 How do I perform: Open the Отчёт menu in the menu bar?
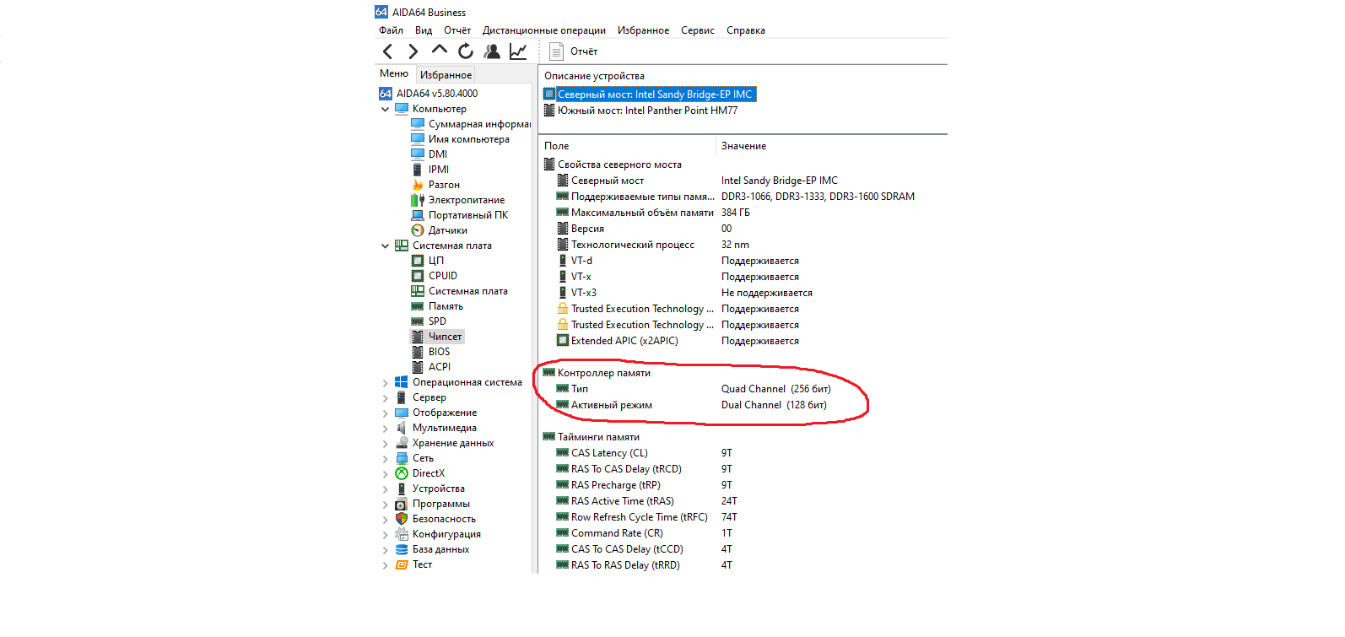coord(457,30)
